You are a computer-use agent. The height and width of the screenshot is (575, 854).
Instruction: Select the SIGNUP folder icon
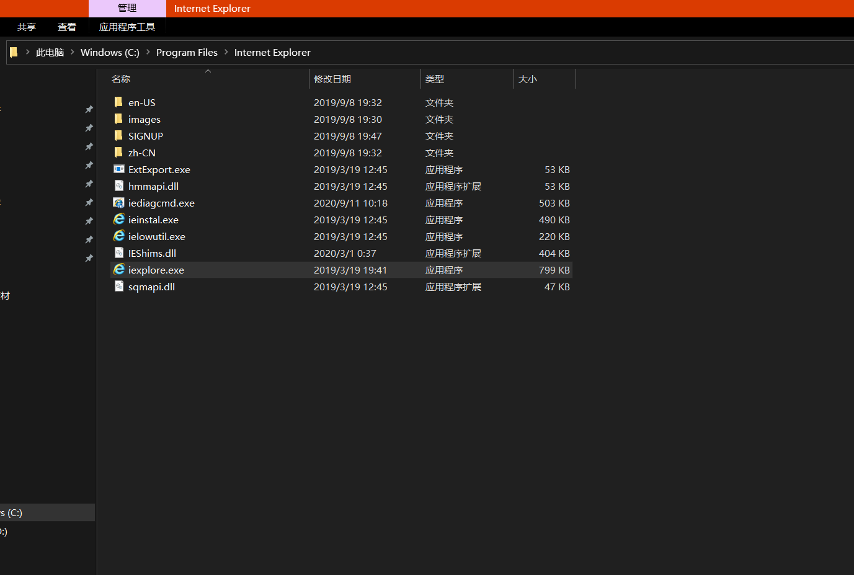click(x=118, y=136)
